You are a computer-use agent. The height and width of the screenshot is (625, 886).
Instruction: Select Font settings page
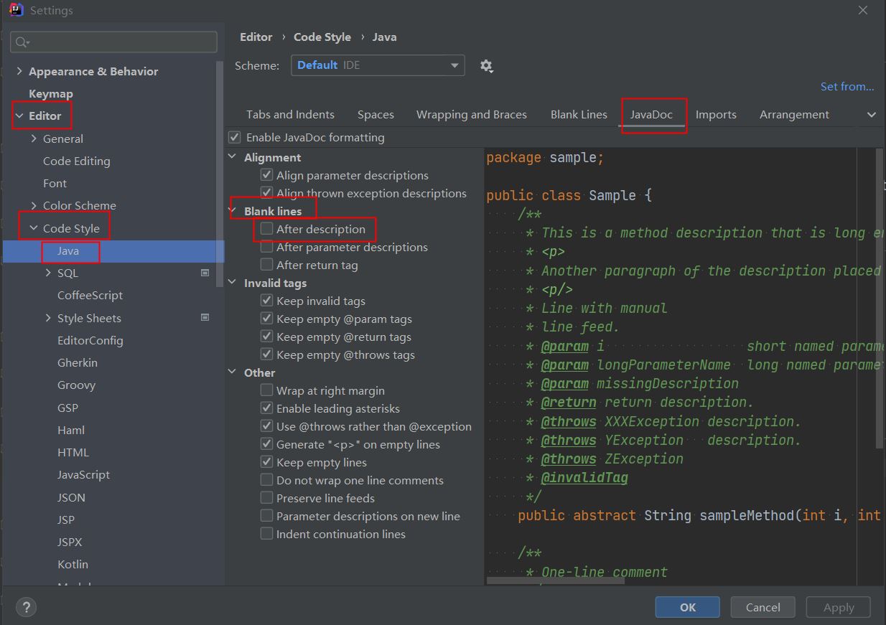point(55,184)
